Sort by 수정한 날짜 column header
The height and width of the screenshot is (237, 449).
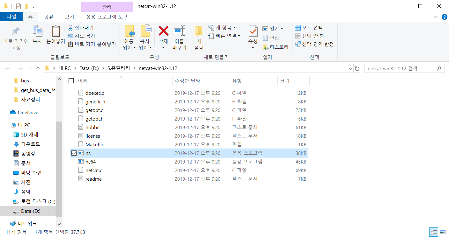[x=188, y=81]
